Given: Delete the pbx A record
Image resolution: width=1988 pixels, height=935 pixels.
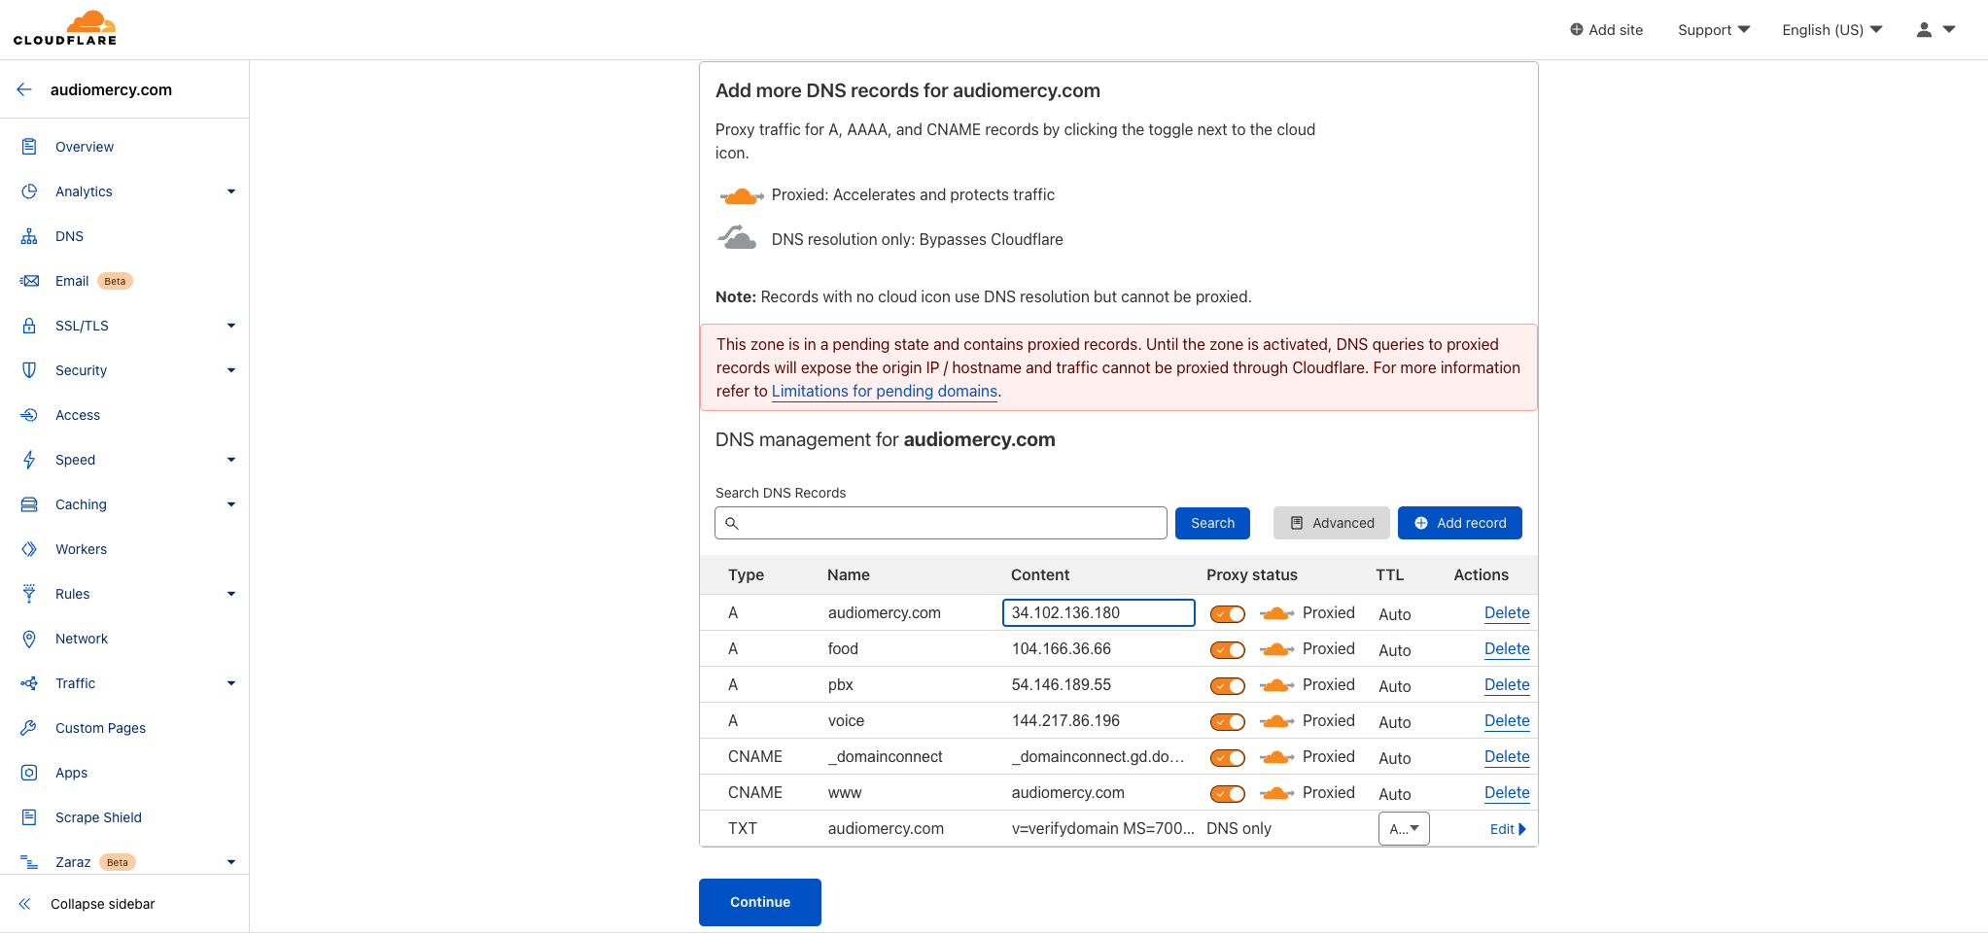Looking at the screenshot, I should click(x=1507, y=685).
